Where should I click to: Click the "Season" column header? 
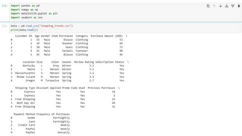(x=67, y=62)
